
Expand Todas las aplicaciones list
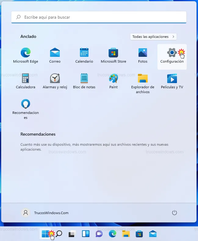[x=153, y=37]
